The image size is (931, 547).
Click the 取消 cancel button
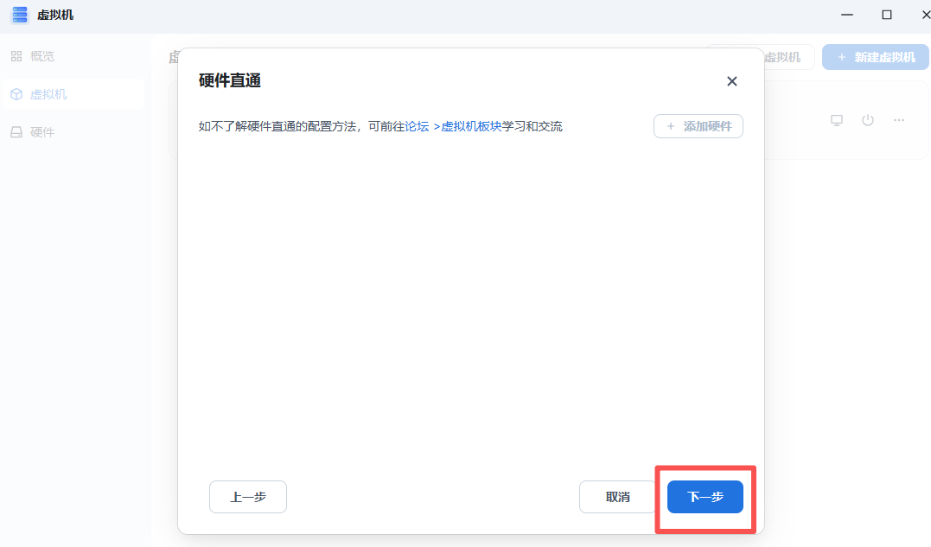(x=617, y=497)
